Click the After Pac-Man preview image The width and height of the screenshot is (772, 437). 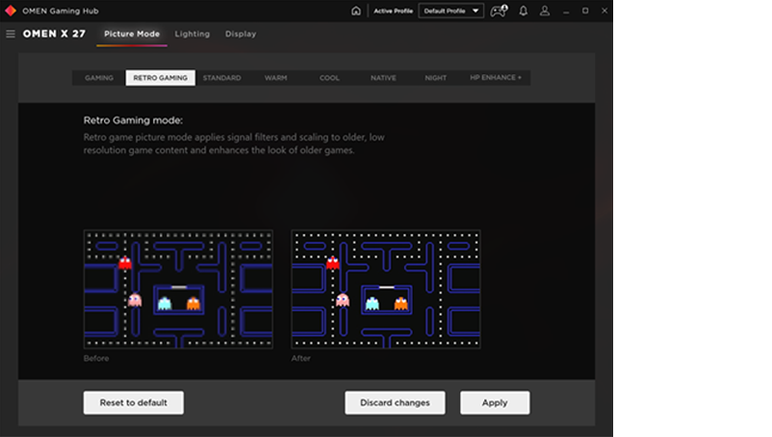(x=386, y=290)
